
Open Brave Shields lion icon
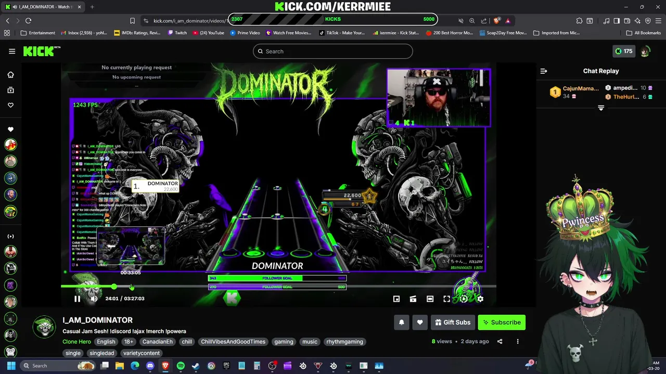tap(497, 21)
